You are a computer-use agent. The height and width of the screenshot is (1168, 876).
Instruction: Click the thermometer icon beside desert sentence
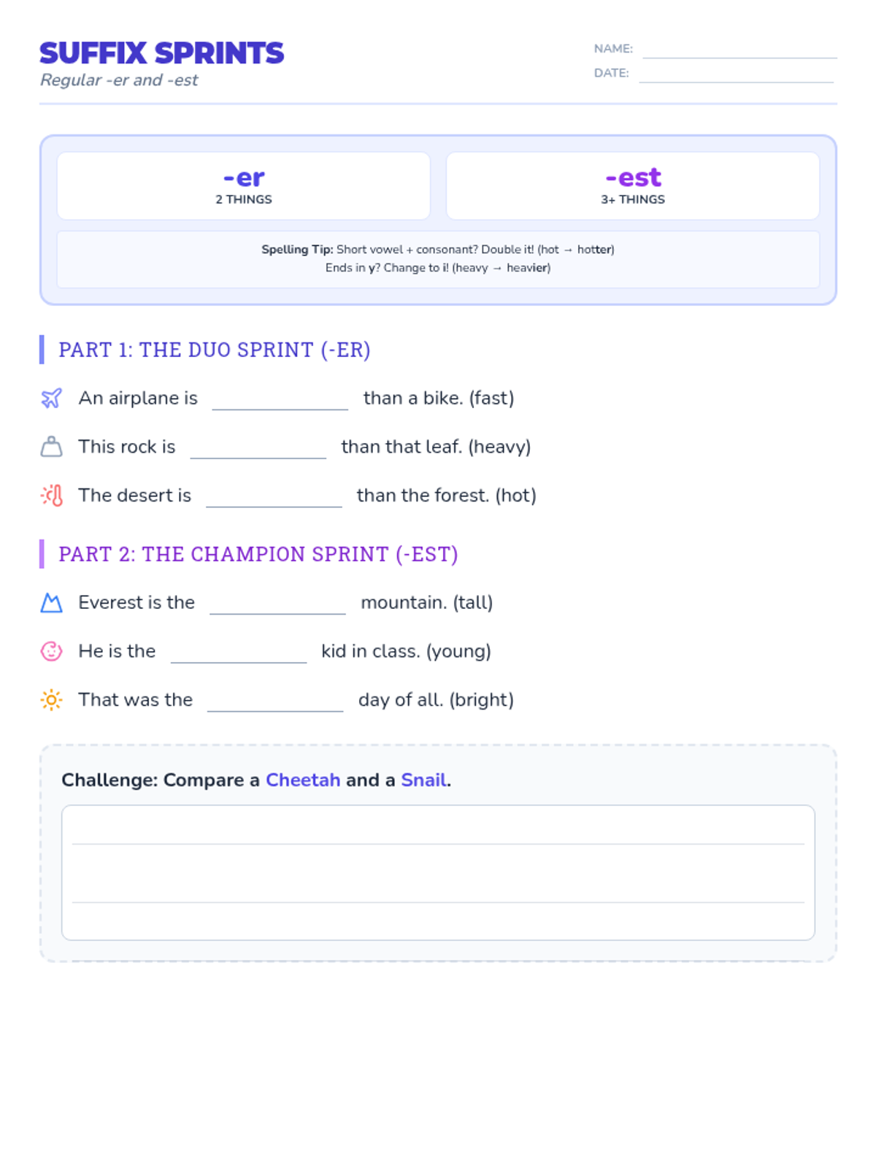(x=52, y=496)
